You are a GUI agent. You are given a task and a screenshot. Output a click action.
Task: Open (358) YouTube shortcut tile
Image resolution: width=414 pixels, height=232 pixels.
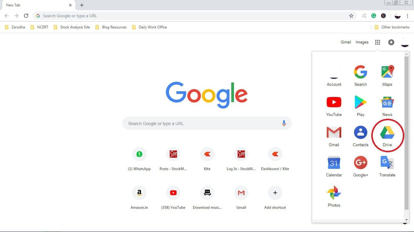coord(173,198)
